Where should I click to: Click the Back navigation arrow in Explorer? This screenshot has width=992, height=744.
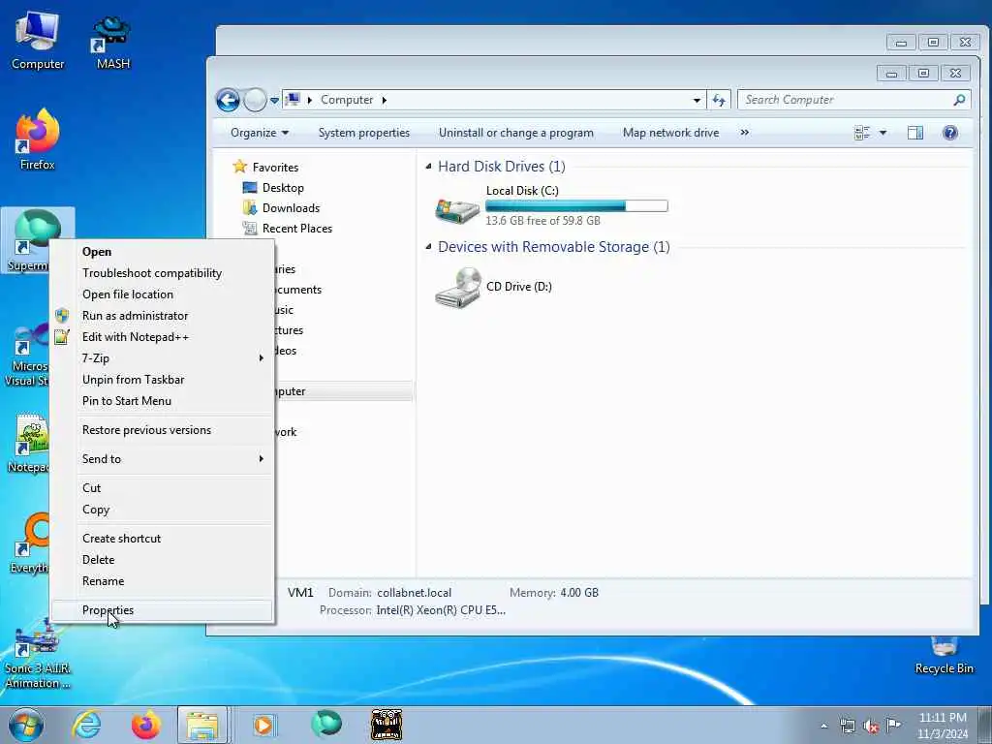coord(228,100)
